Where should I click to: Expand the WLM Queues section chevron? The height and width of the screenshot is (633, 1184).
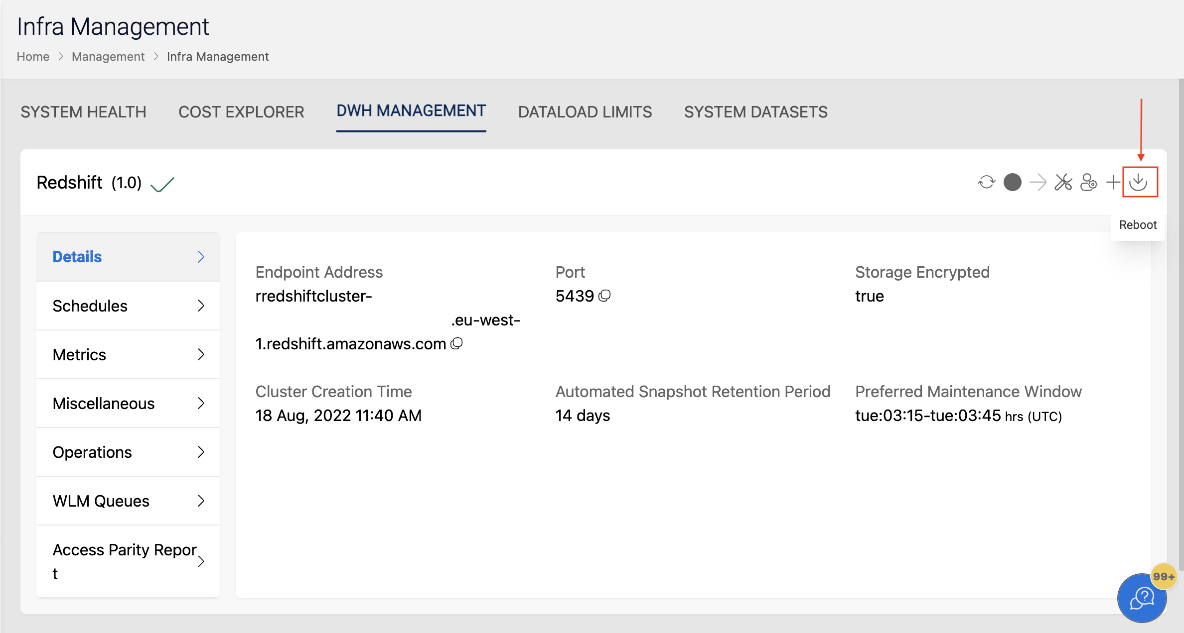click(201, 501)
